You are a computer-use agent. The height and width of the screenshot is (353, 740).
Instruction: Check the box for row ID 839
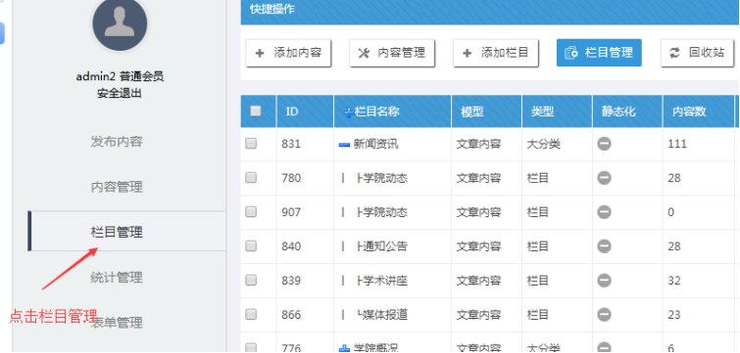[251, 280]
